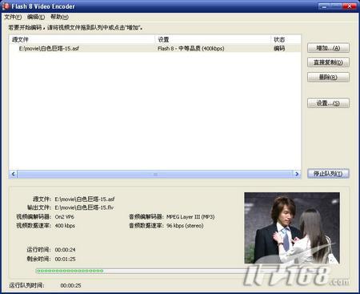Click the remaining time 00:01:25
360x294 pixels.
[65, 259]
